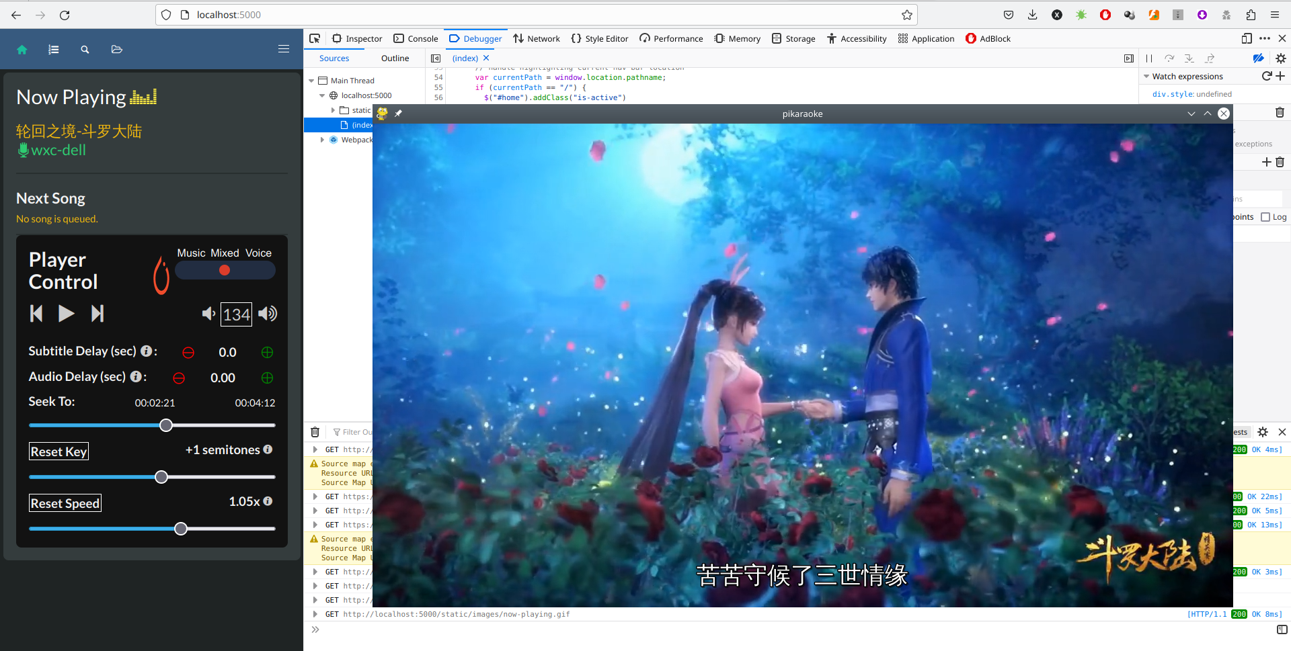Click the playback speed slider
The height and width of the screenshot is (651, 1291).
click(x=152, y=529)
